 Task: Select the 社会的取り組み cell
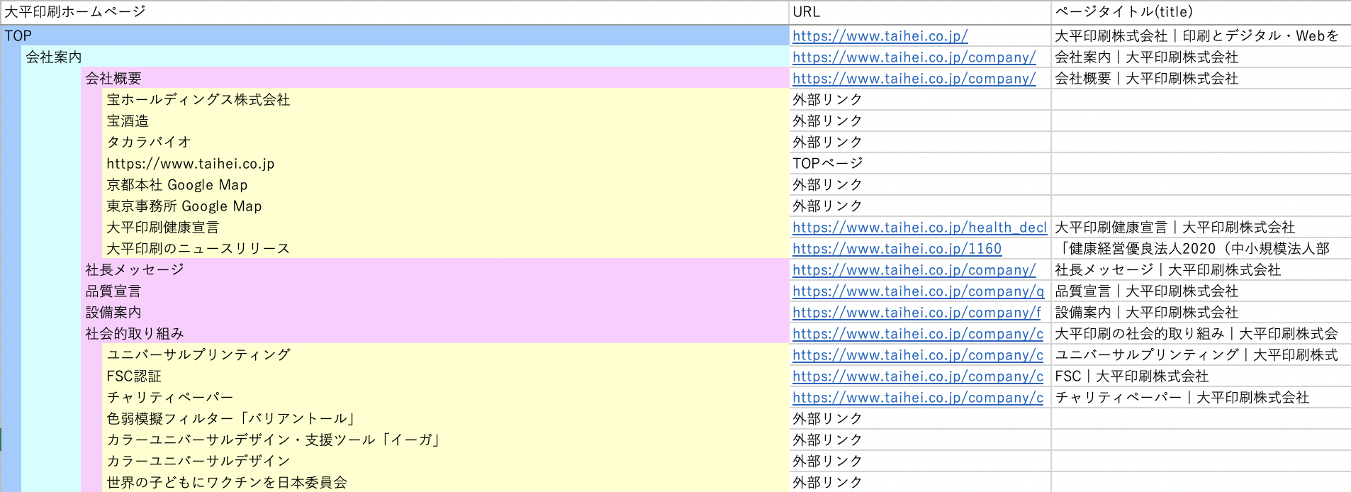point(435,333)
